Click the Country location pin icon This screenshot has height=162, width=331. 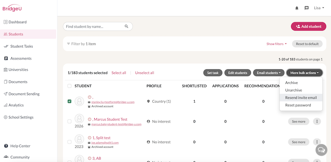(x=148, y=102)
